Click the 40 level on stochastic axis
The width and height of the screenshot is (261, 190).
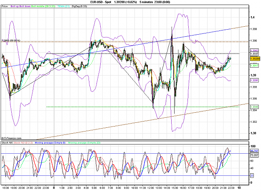pos(252,168)
